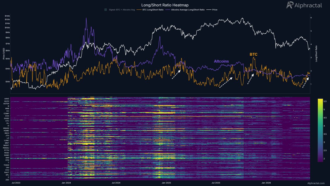Select the UAI heatmap row label
Image resolution: width=330 pixels, height=186 pixels.
pyautogui.click(x=7, y=168)
